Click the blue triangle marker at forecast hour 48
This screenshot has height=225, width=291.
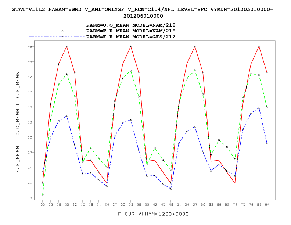pyautogui.click(x=171, y=189)
